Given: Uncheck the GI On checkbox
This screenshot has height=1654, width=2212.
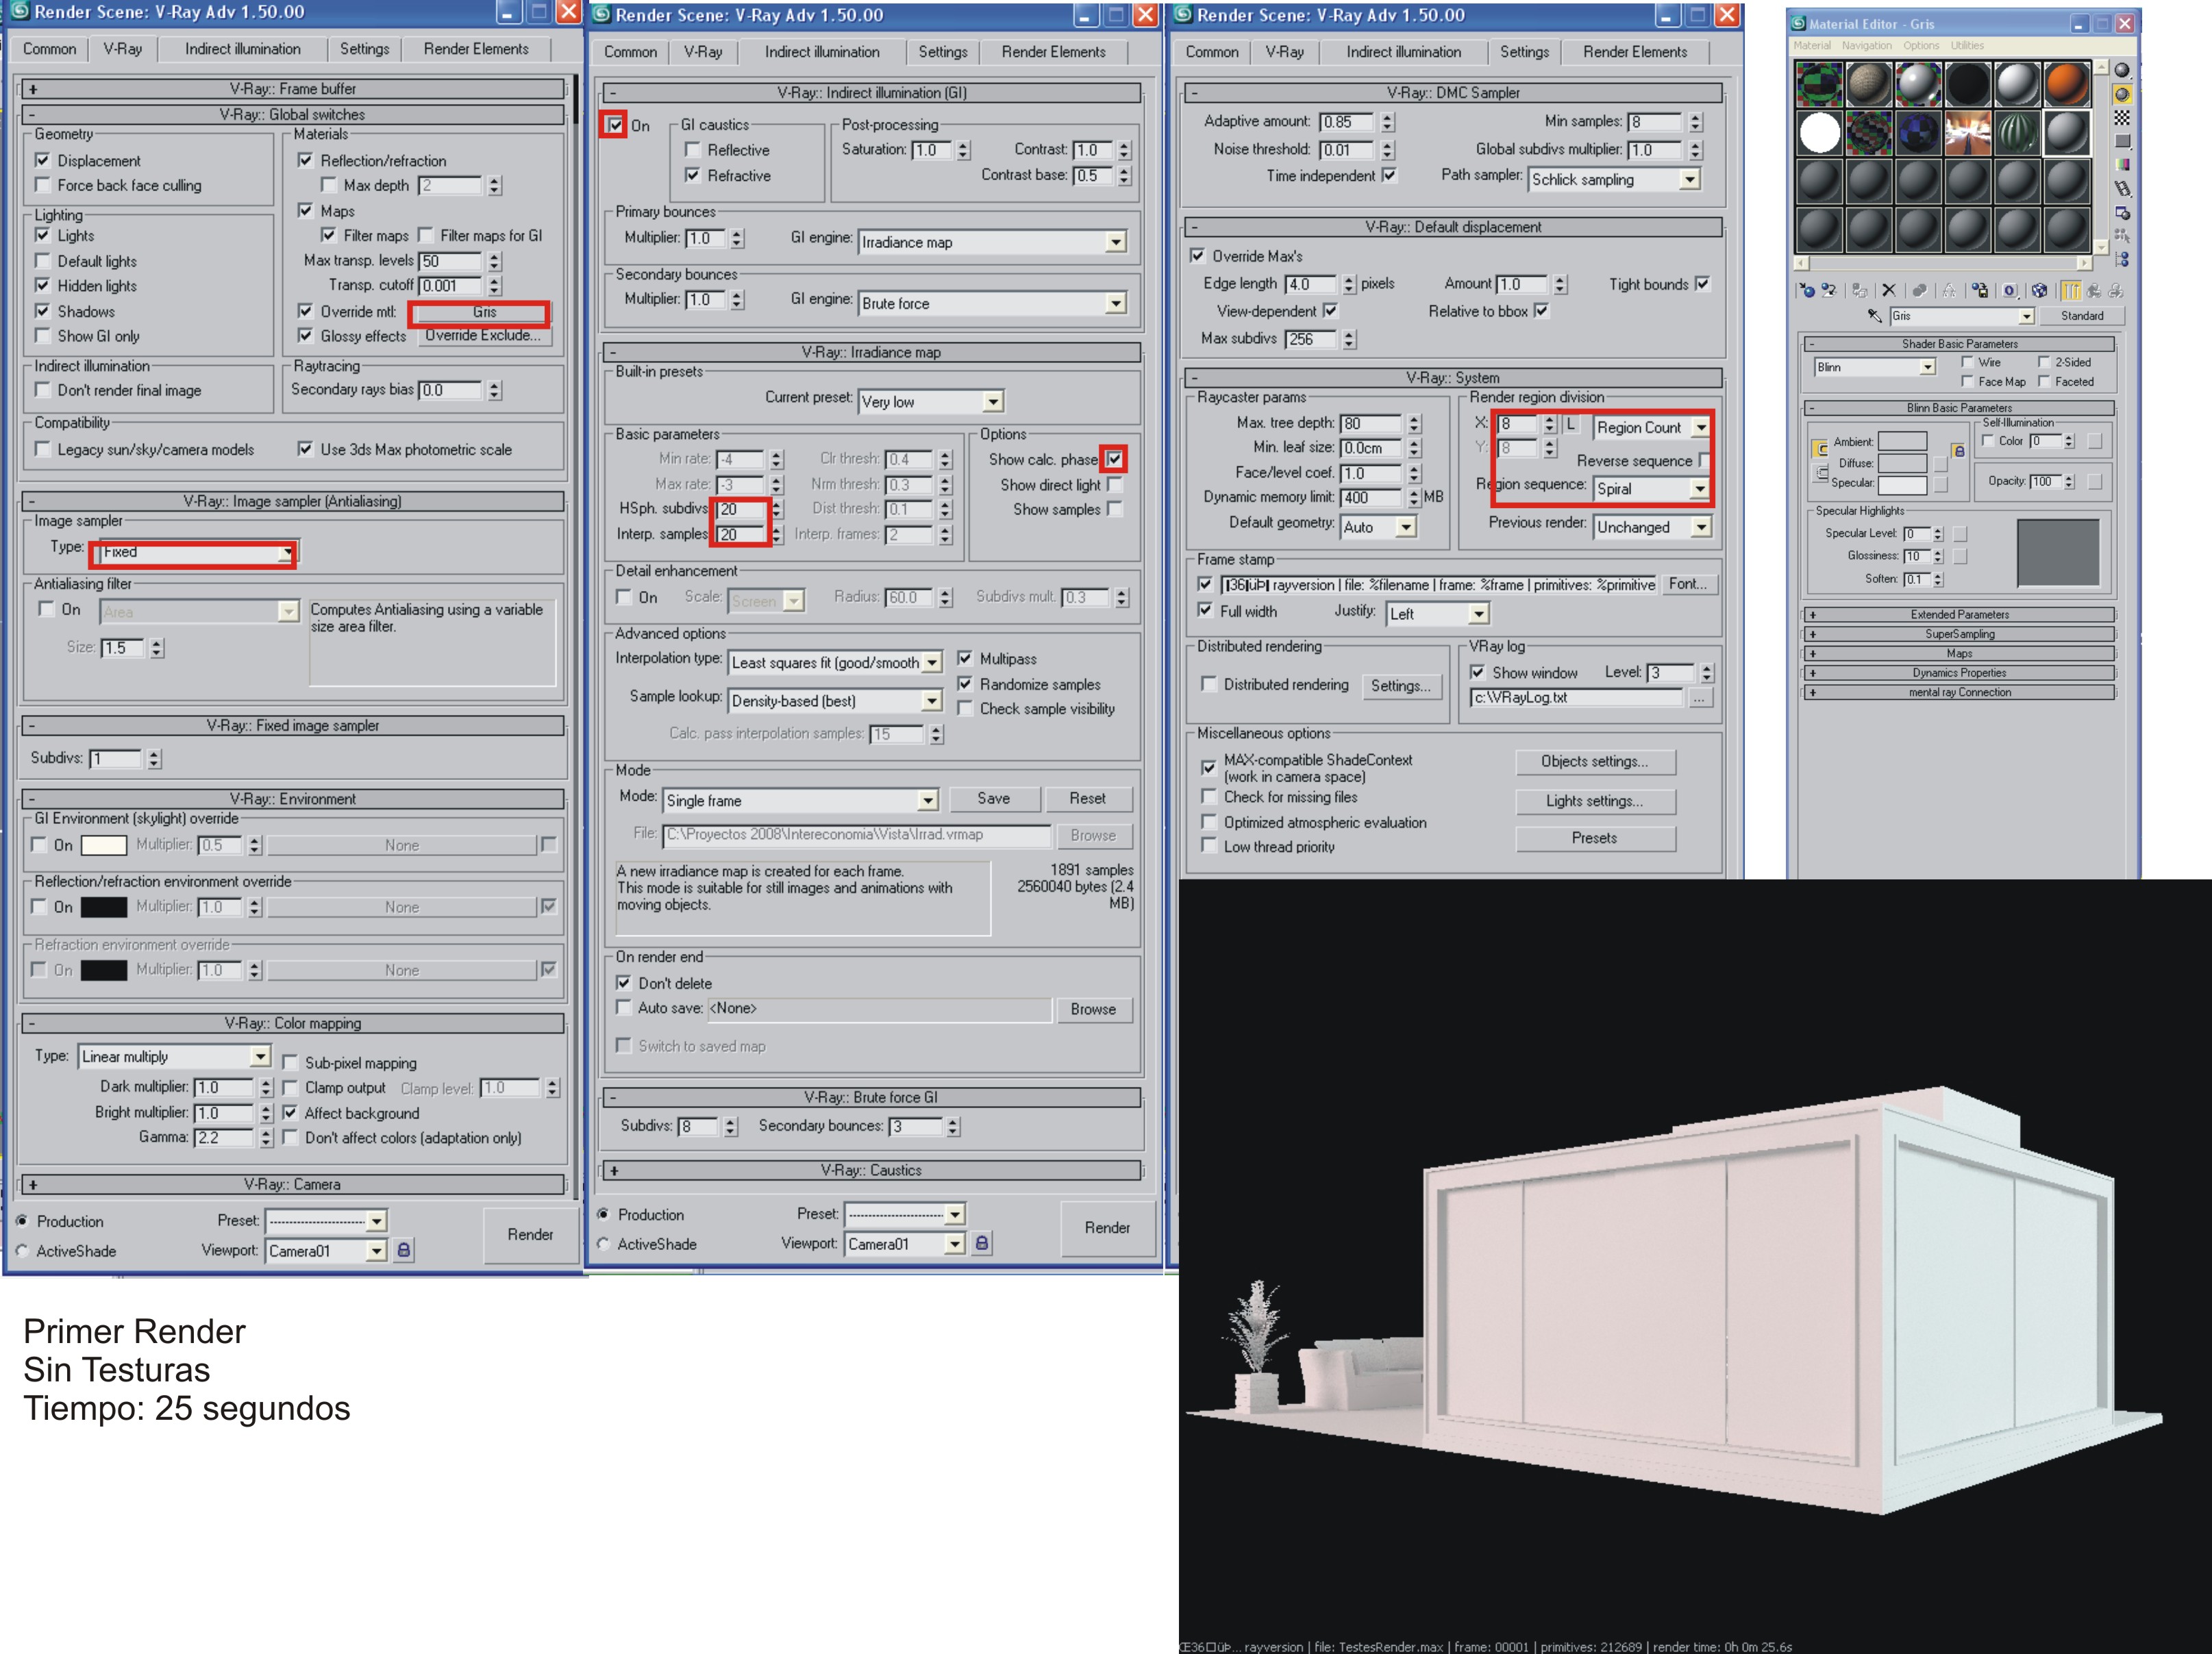Looking at the screenshot, I should point(614,125).
